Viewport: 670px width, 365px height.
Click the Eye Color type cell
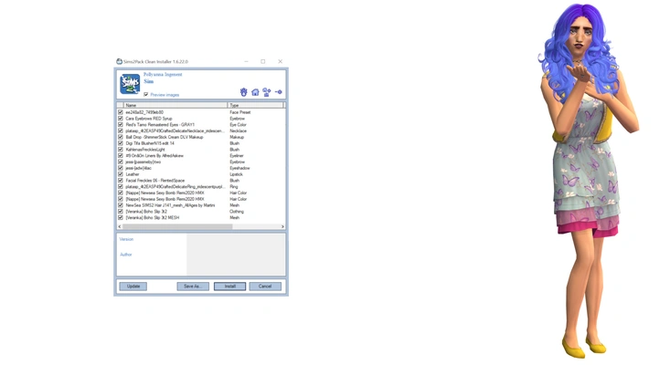click(x=238, y=124)
